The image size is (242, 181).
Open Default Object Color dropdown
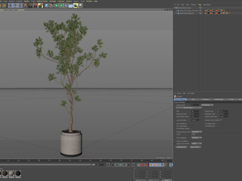click(197, 132)
